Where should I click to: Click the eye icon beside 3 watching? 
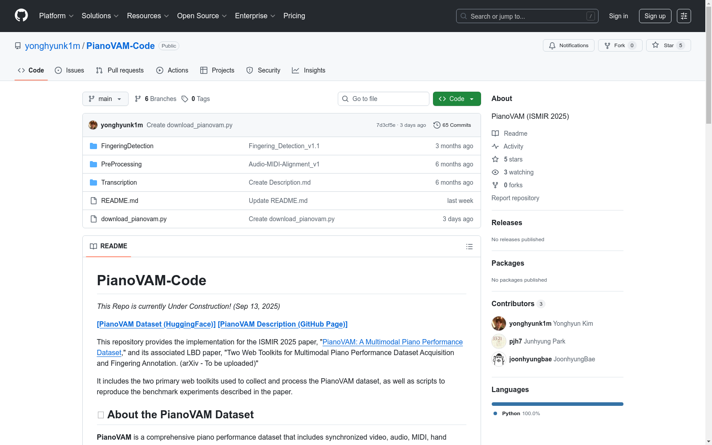pyautogui.click(x=495, y=172)
